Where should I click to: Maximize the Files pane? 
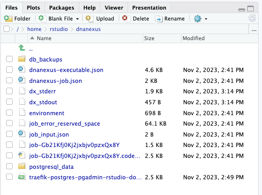coord(251,9)
